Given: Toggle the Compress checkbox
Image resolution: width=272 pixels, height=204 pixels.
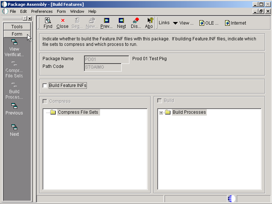Looking at the screenshot, I should coord(45,101).
